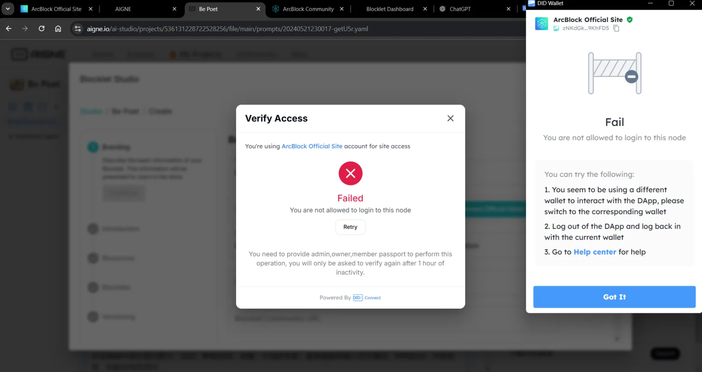Close the Blocklet Dashboard tab
This screenshot has height=372, width=702.
[x=425, y=9]
